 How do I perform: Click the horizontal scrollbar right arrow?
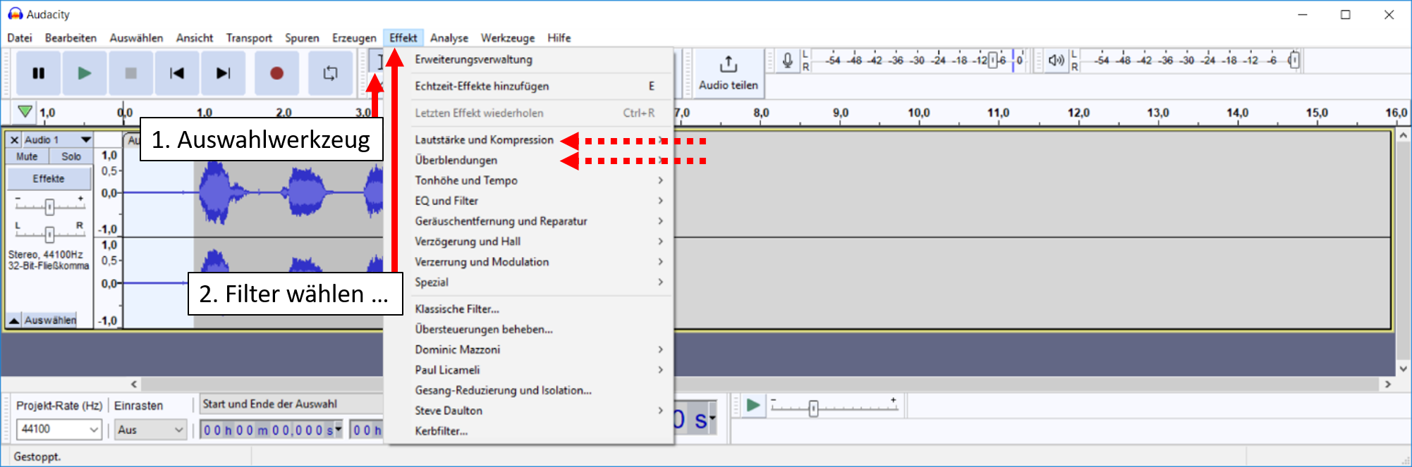click(1388, 384)
